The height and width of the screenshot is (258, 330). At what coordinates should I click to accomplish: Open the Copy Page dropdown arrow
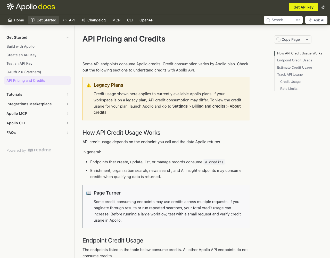point(307,39)
